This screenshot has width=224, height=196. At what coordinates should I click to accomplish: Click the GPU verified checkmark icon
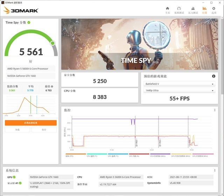pos(14,177)
